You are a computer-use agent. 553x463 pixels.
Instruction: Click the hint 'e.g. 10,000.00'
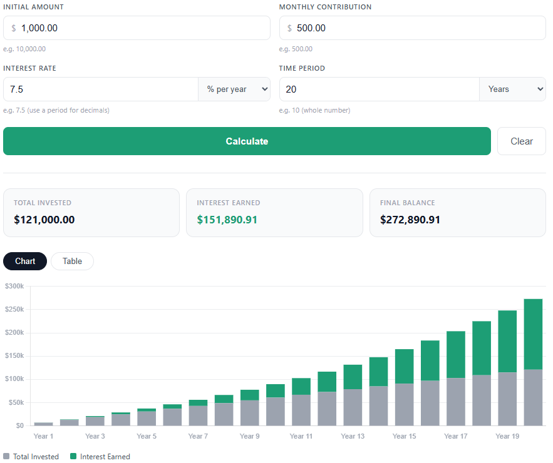[24, 49]
